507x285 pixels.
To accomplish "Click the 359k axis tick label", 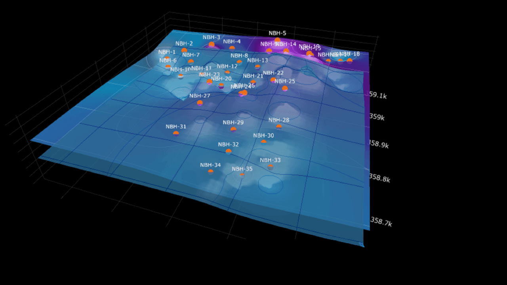I will click(x=377, y=117).
